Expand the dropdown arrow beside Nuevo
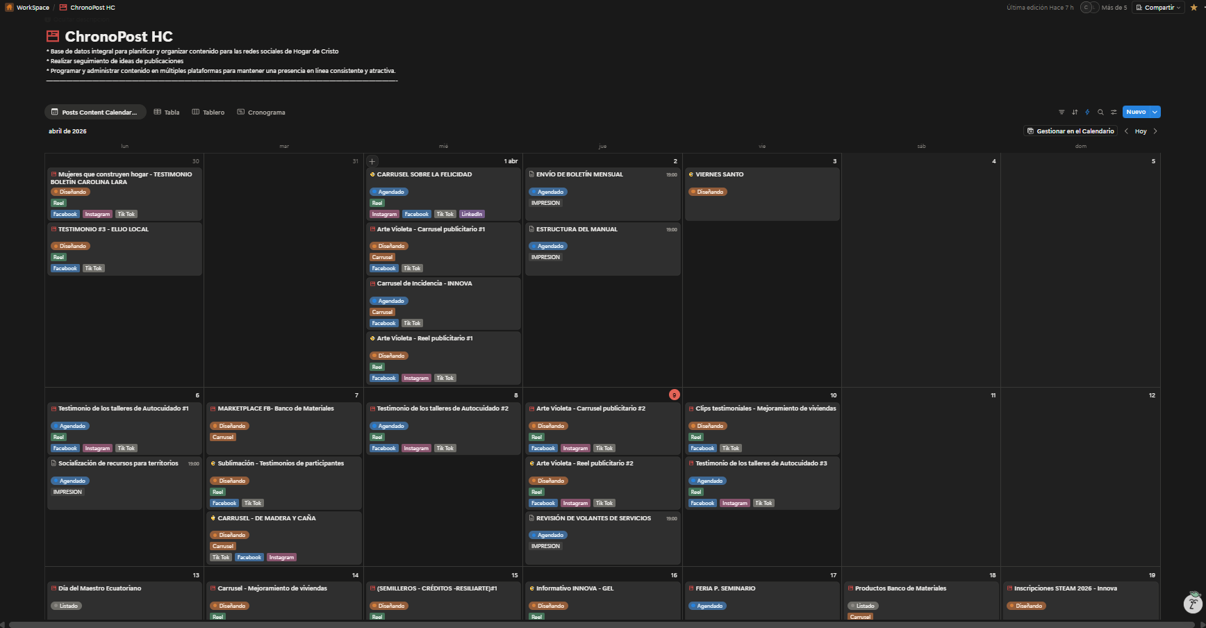The image size is (1206, 628). 1155,112
